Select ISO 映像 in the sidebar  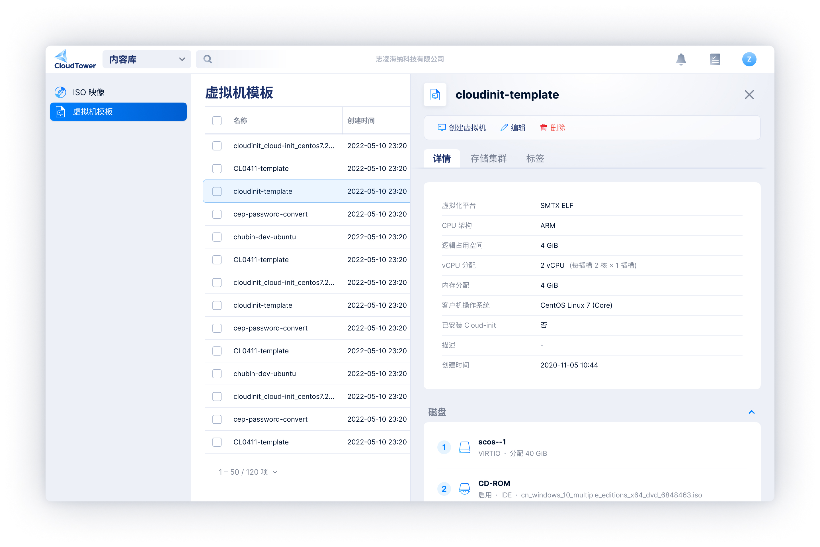point(118,92)
